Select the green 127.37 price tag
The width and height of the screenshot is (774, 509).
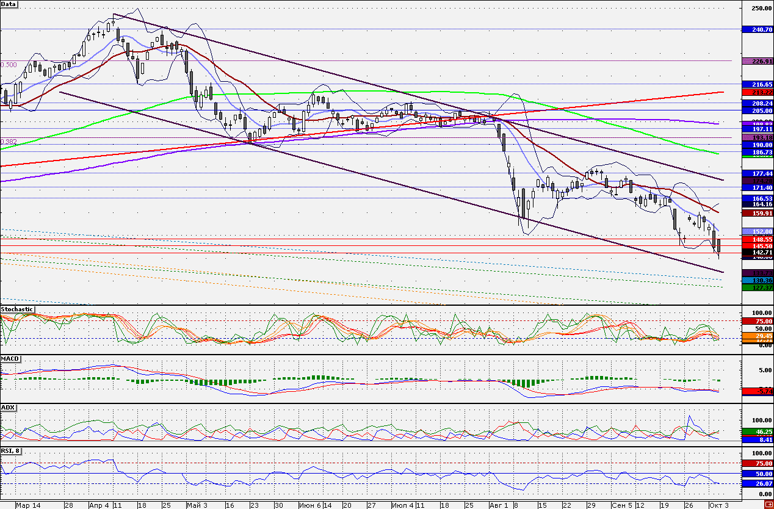756,286
